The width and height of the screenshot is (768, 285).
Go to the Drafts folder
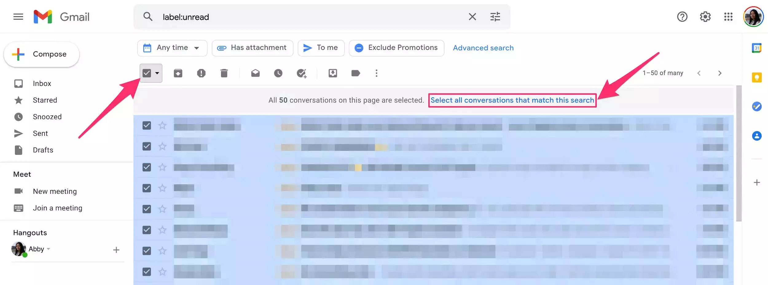coord(43,150)
